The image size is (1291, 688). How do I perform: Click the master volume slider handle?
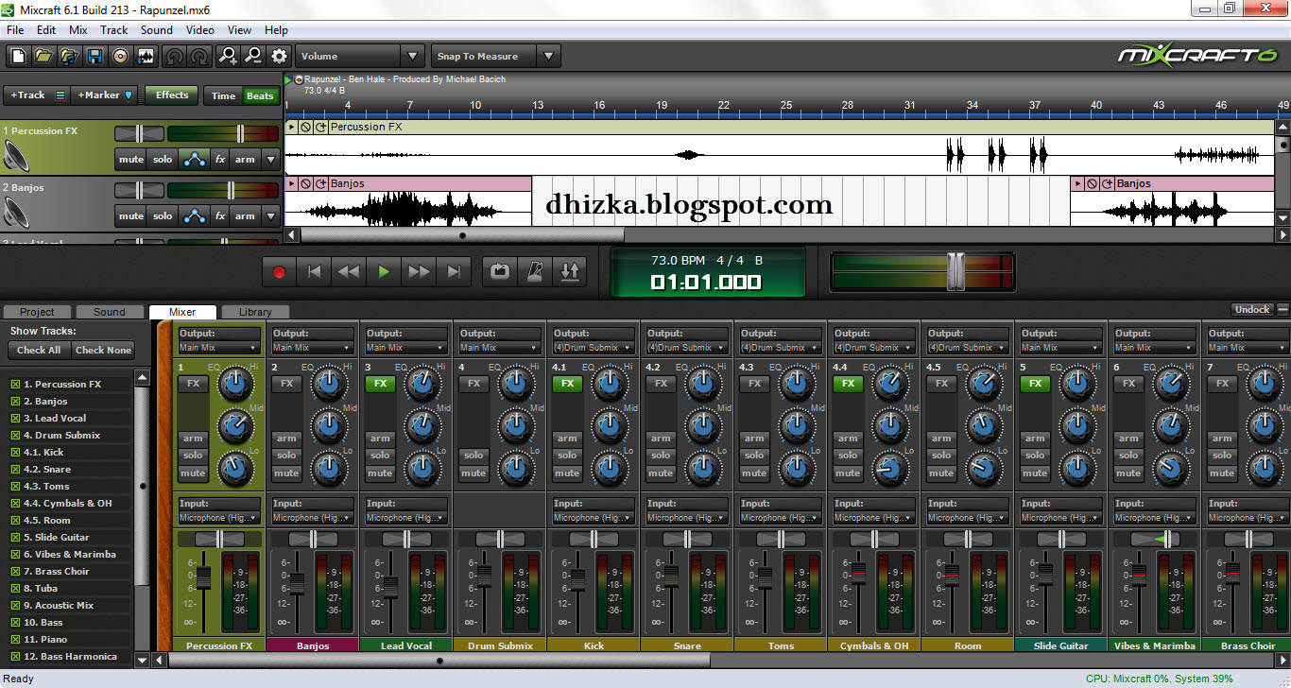956,271
